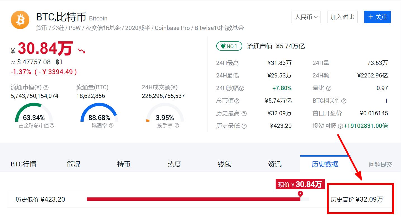Click the red location pin marker on price bar
The image size is (401, 217).
pos(300,194)
